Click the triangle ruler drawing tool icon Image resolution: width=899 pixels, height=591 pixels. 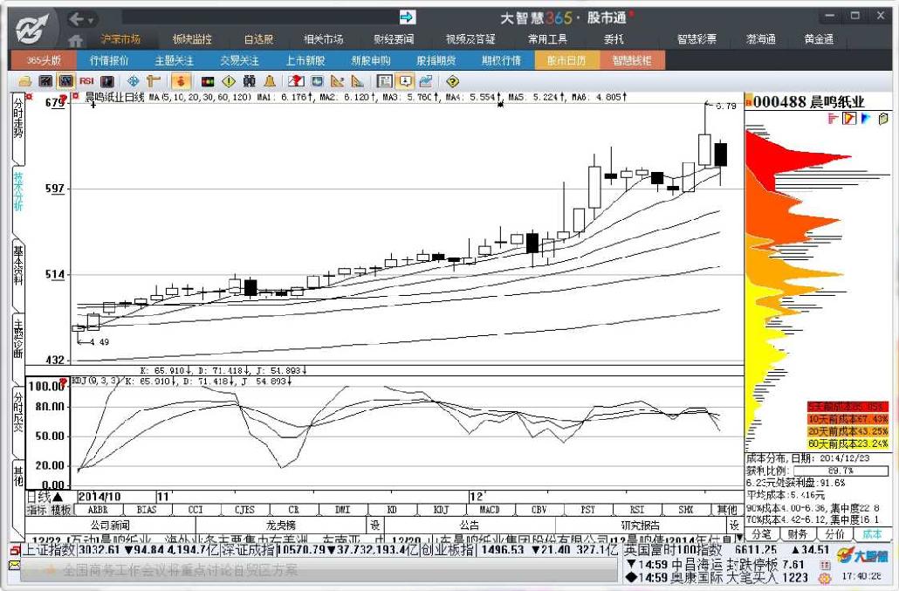coord(337,81)
